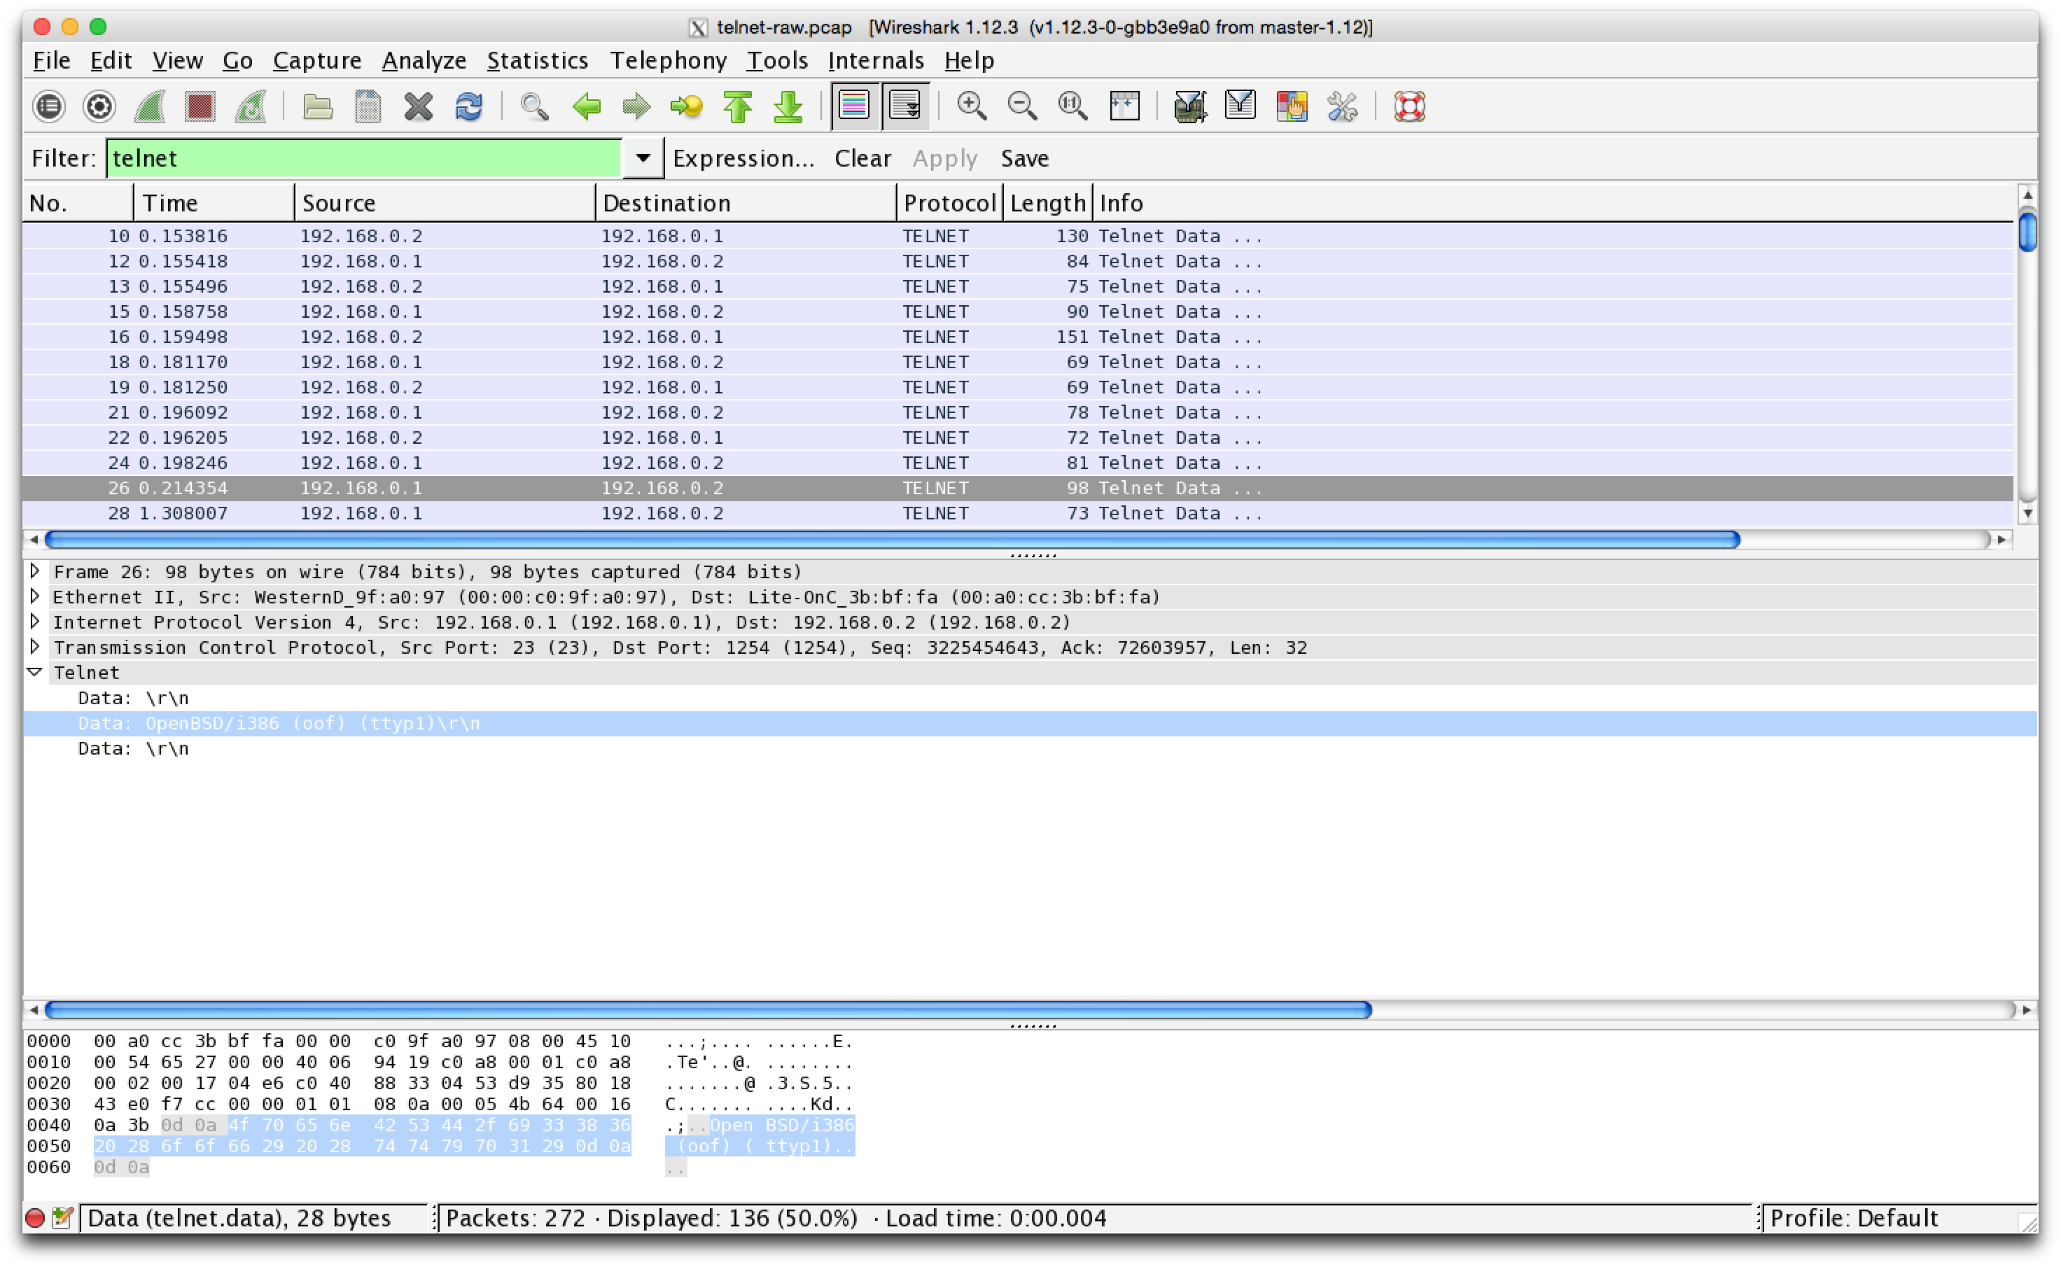
Task: Sort by the Length column header
Action: [1047, 203]
